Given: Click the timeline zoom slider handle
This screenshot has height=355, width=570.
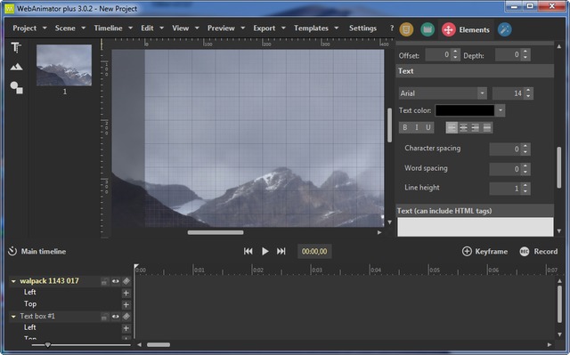Looking at the screenshot, I should pos(47,345).
